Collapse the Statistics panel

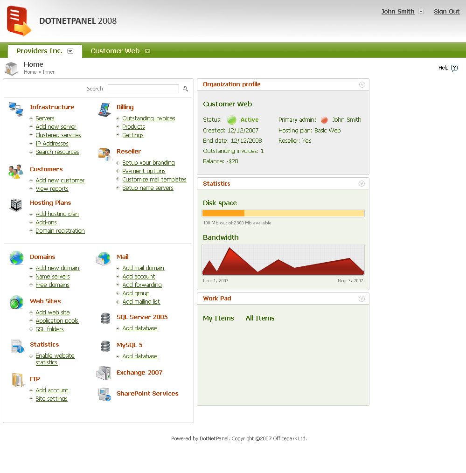pos(362,184)
